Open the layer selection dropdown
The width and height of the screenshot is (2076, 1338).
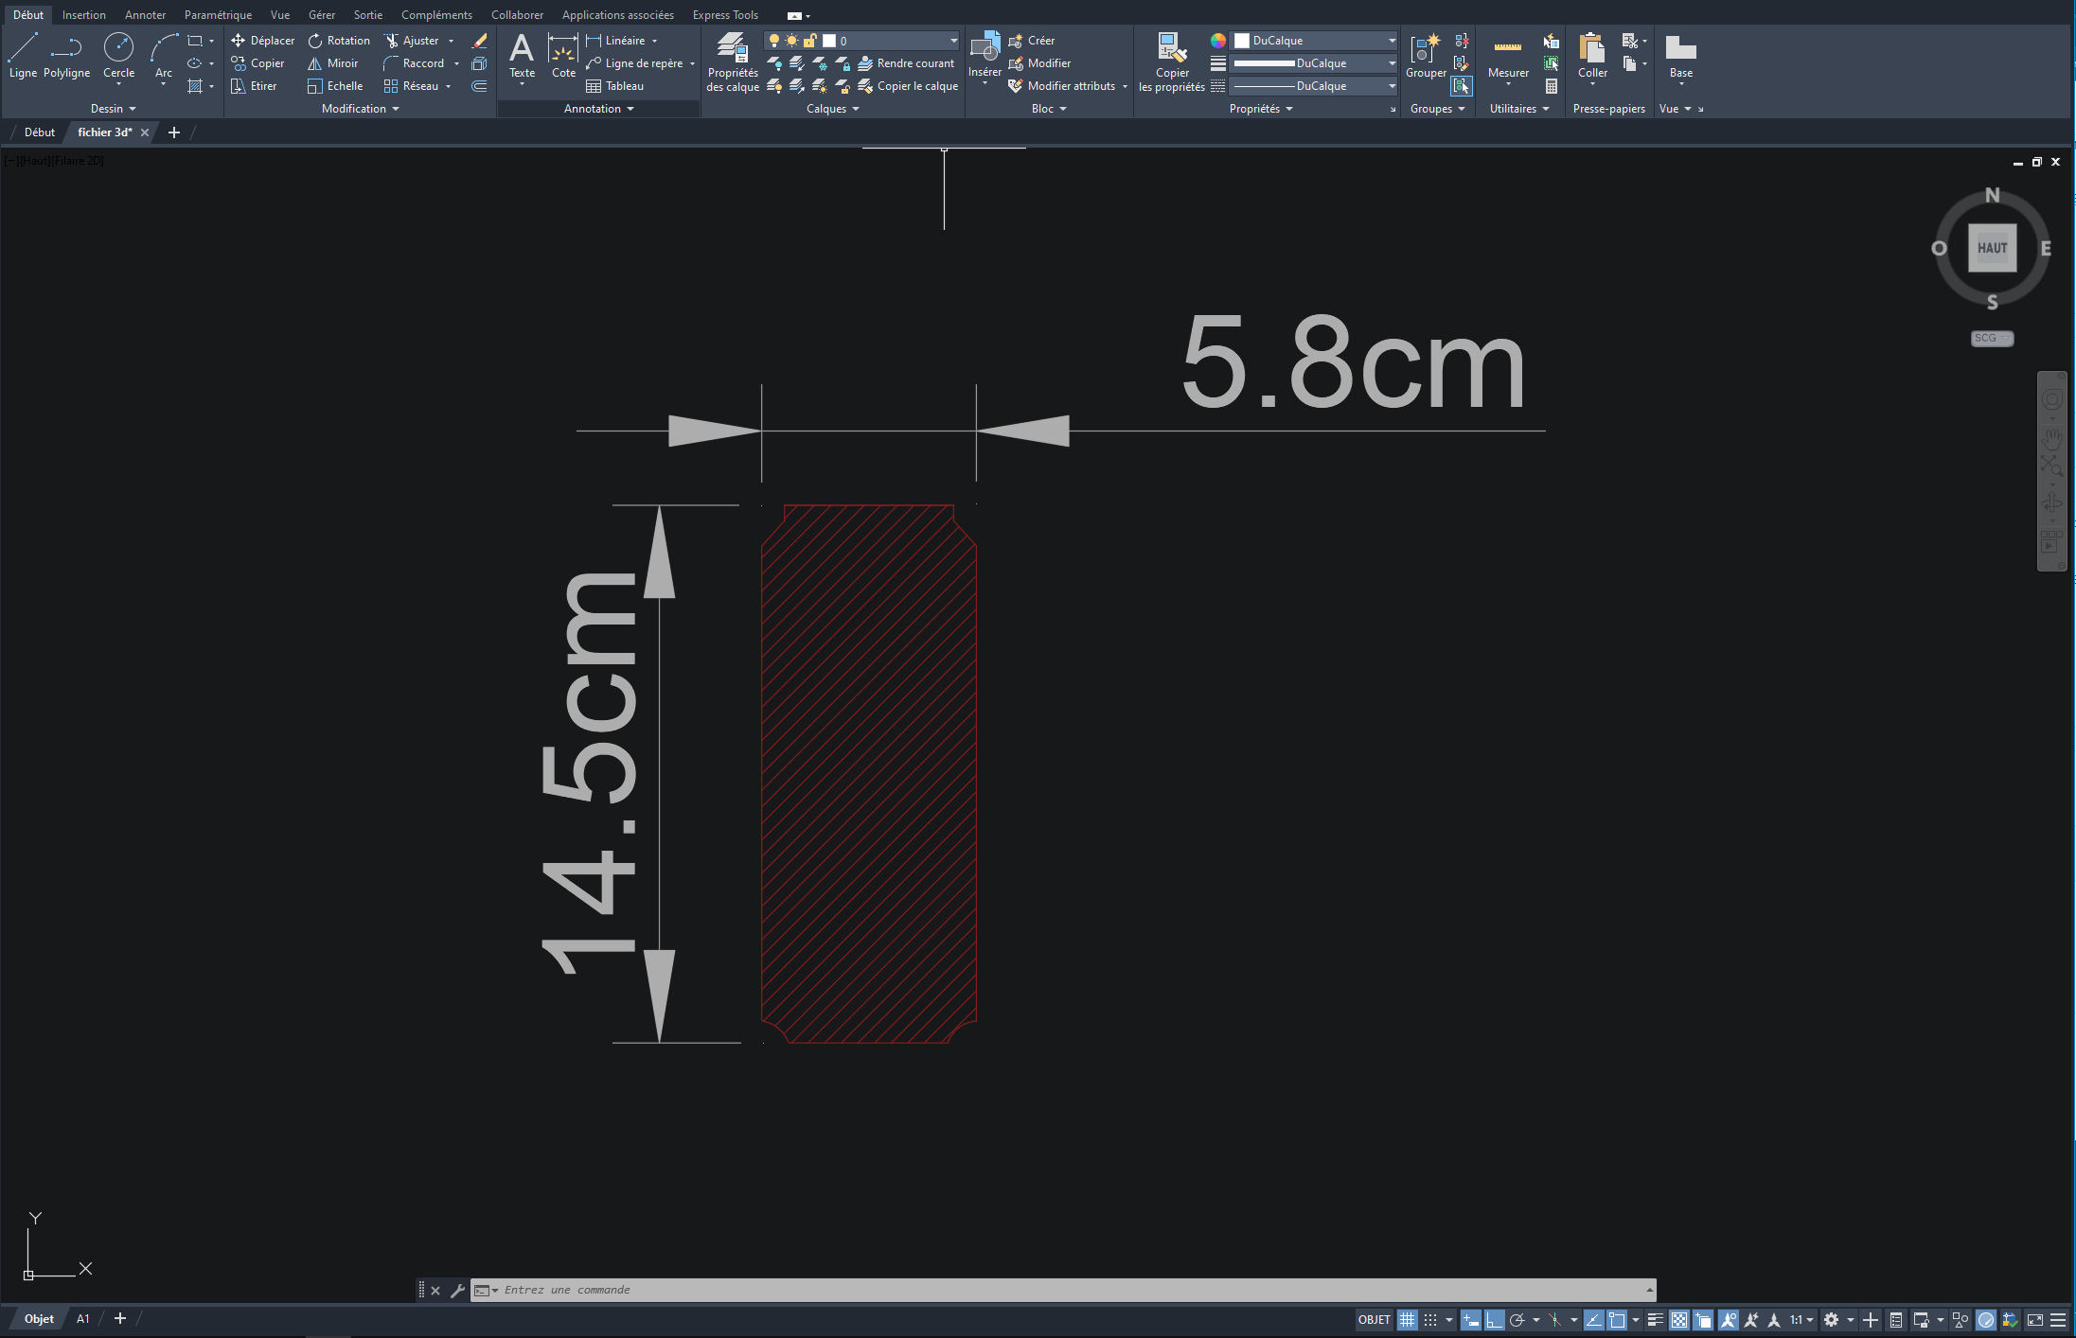953,41
